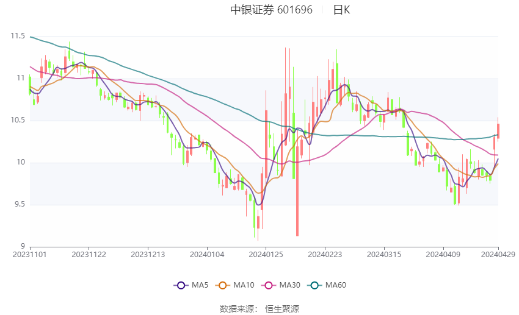519x315 pixels.
Task: Select the 20240223 date on x-axis
Action: coord(325,254)
